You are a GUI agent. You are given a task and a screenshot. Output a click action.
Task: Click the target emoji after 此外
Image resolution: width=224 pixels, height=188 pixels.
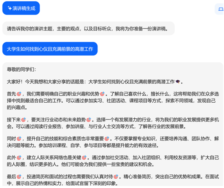[x=19, y=157]
